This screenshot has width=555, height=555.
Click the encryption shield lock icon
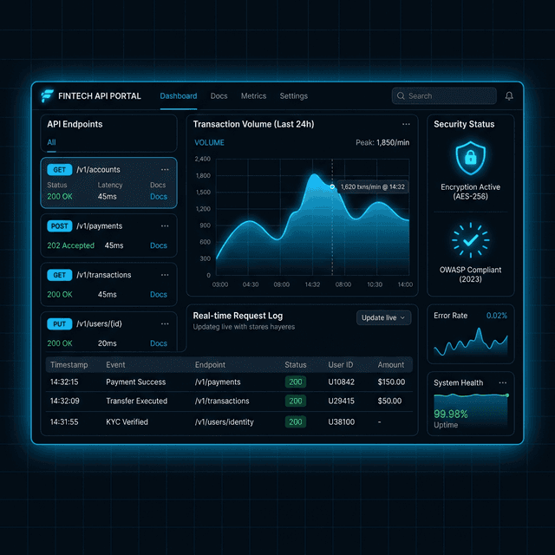pos(470,158)
